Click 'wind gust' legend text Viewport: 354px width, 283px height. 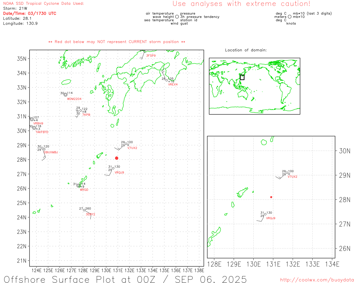click(179, 23)
